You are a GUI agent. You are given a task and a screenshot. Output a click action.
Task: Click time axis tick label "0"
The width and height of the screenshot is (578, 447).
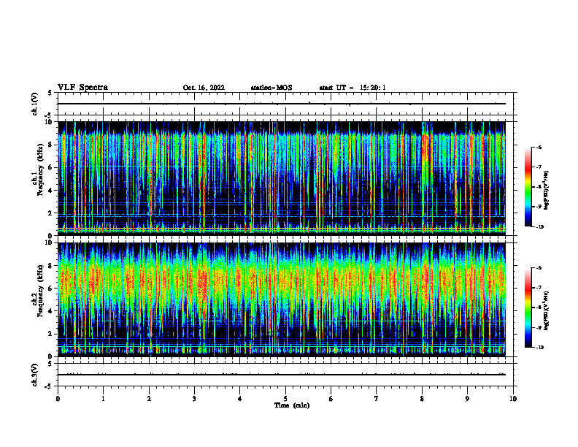pyautogui.click(x=58, y=399)
